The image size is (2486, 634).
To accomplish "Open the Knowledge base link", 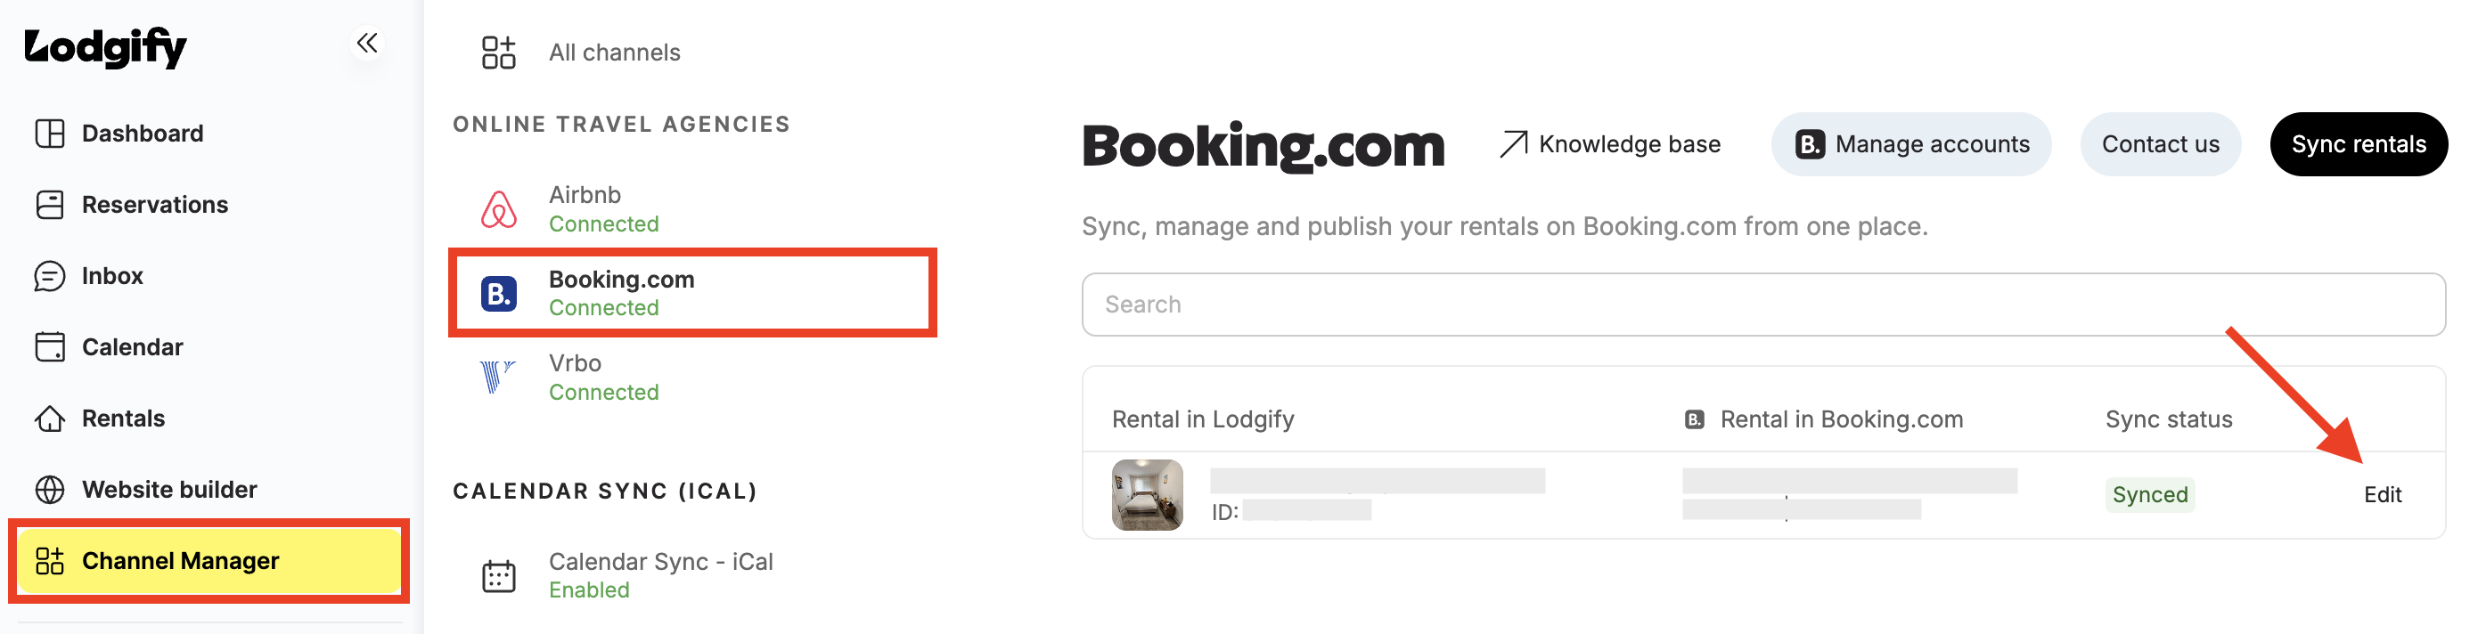I will (1610, 145).
